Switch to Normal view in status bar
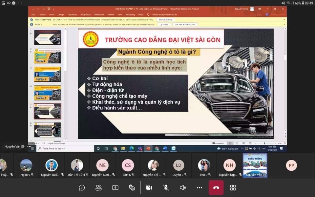 point(230,143)
